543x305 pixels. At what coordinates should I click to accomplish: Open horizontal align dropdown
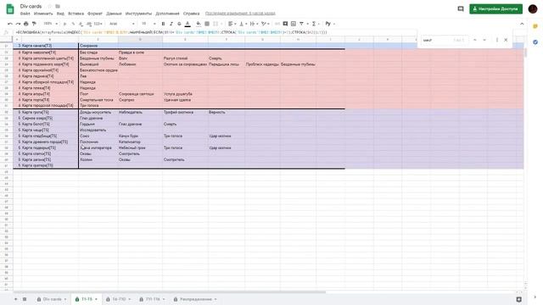(232, 24)
